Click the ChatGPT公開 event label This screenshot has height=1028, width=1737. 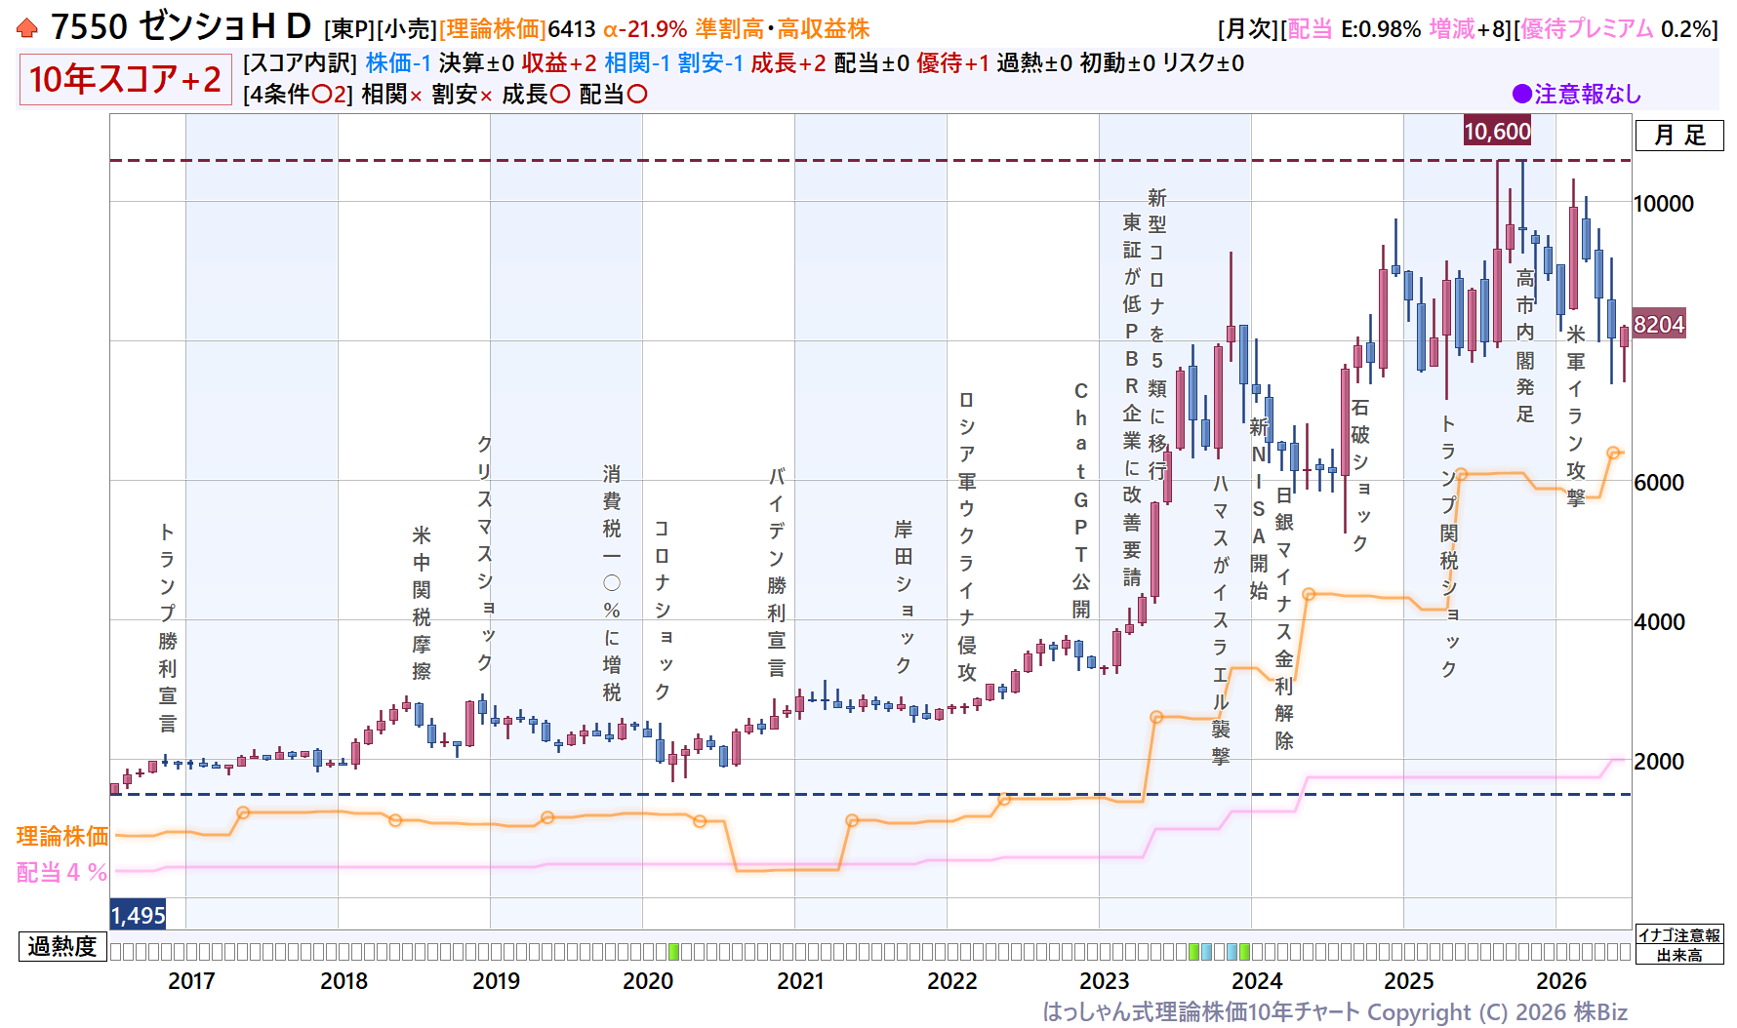point(1081,499)
